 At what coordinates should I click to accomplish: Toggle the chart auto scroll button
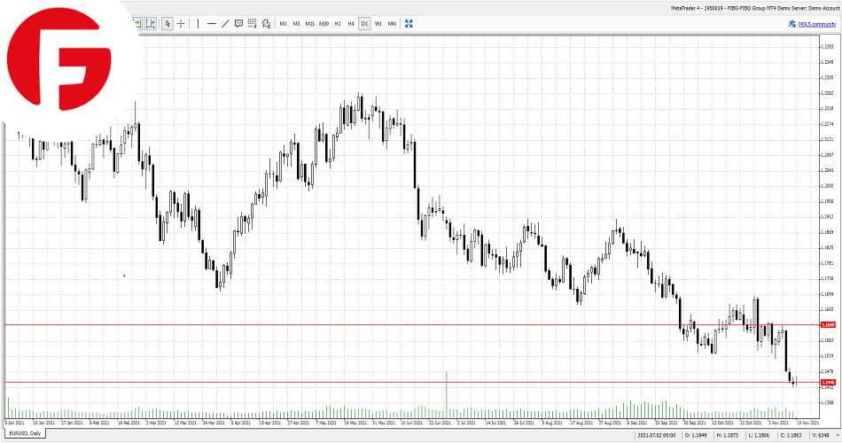pyautogui.click(x=138, y=24)
